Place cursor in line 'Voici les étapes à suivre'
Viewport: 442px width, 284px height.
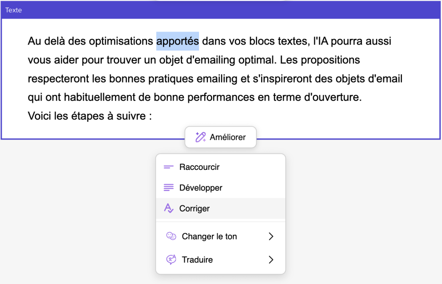click(89, 116)
